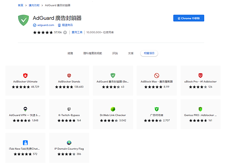237x167 pixels.
Task: Open AdGuard VPN ninja icon
Action: pyautogui.click(x=25, y=109)
